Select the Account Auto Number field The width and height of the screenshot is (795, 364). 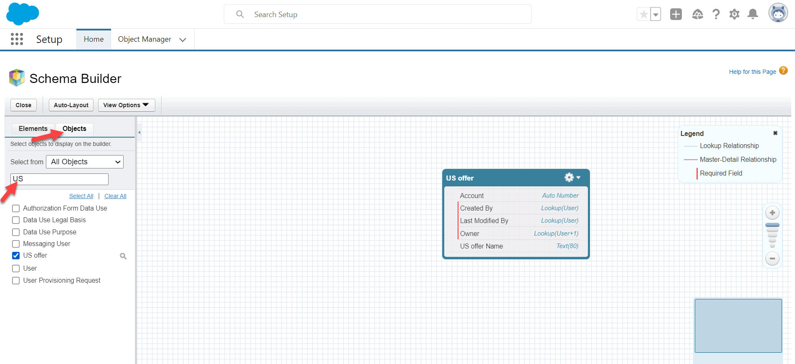519,196
